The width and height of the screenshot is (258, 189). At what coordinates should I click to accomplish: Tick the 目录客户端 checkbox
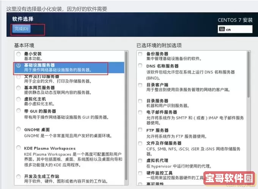(x=140, y=85)
